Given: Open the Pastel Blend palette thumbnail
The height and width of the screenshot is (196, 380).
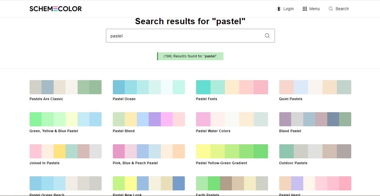Looking at the screenshot, I should [149, 119].
